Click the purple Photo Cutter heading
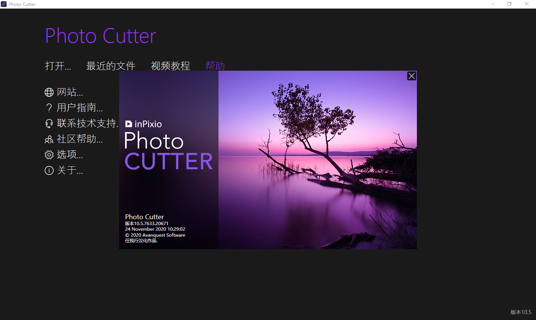536x320 pixels. (100, 36)
